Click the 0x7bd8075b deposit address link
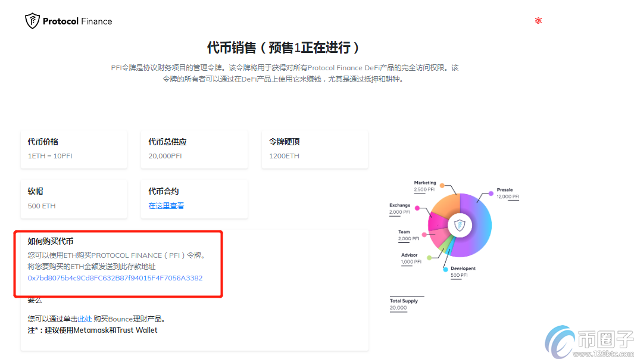Image resolution: width=634 pixels, height=359 pixels. tap(115, 278)
